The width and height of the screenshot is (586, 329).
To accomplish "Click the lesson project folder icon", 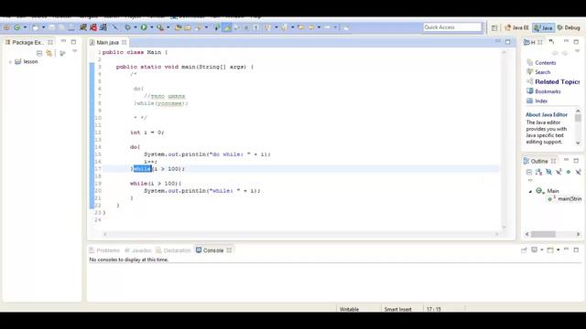I will (18, 61).
